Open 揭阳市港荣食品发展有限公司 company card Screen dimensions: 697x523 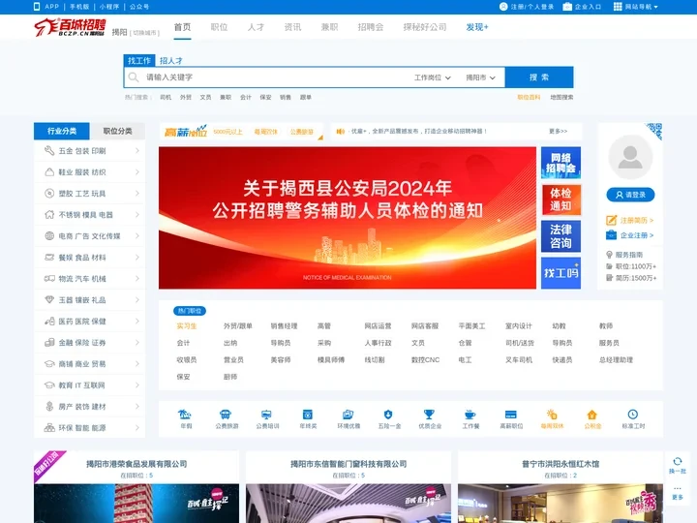[x=136, y=487]
